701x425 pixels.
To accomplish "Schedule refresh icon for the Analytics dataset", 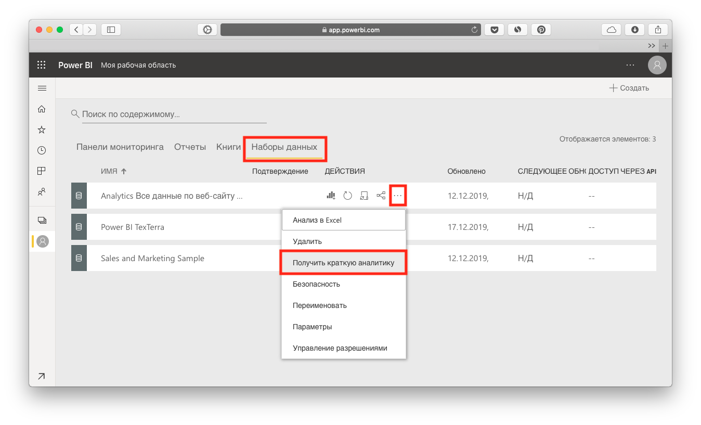I will point(364,196).
